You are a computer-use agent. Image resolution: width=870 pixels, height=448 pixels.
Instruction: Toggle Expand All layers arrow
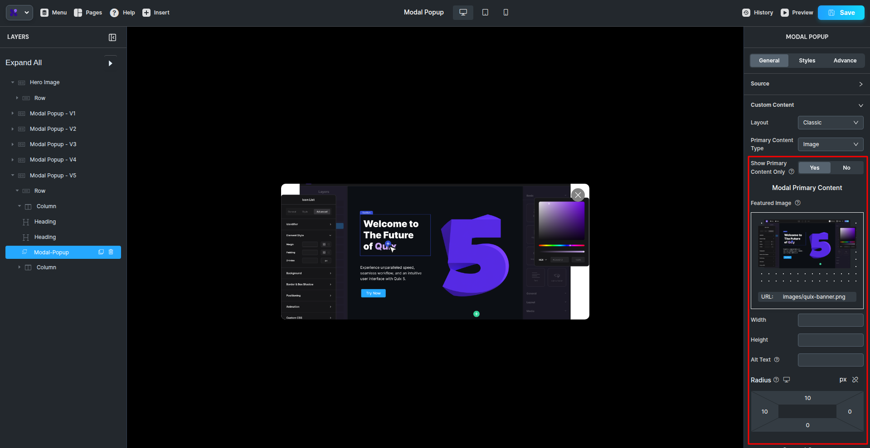click(110, 63)
